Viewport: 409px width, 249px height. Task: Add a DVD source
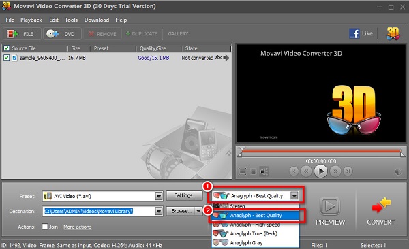[x=62, y=34]
